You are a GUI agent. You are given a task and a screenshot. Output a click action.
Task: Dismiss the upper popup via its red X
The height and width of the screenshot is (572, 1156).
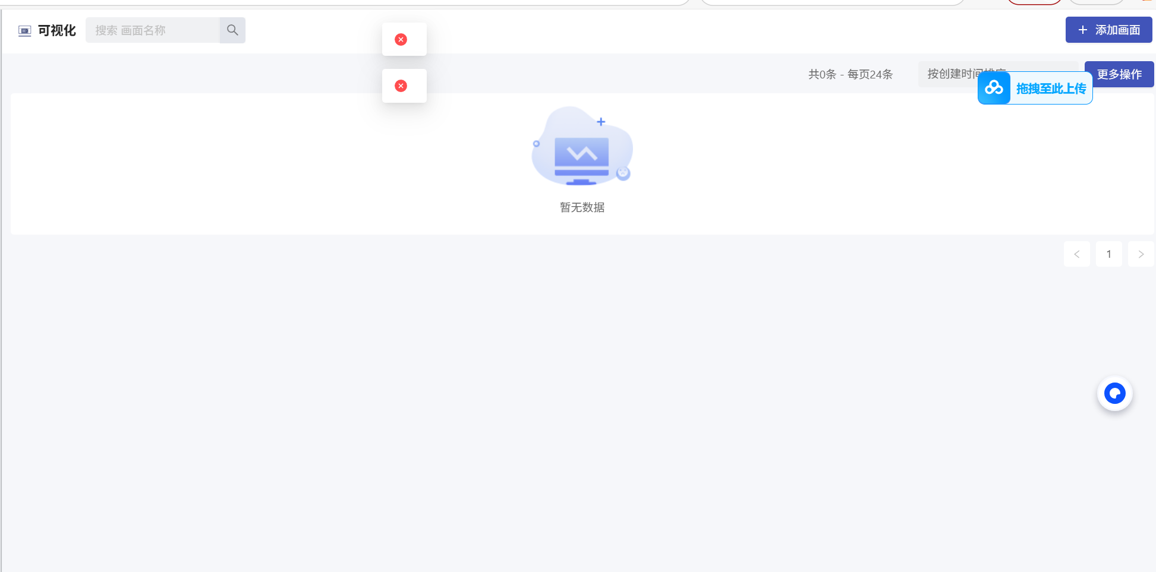tap(401, 39)
